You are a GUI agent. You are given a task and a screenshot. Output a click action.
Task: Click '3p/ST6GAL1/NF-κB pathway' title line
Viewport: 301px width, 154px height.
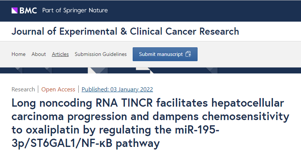(x=86, y=143)
